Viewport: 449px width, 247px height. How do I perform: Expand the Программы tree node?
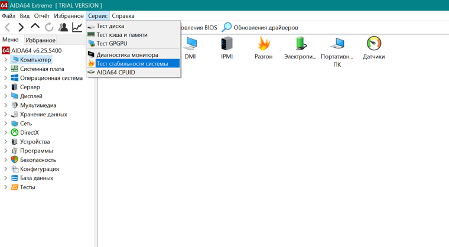coord(6,151)
